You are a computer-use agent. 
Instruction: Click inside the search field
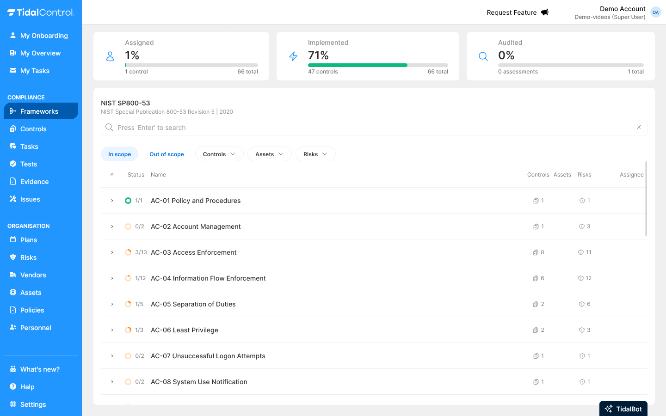324,127
